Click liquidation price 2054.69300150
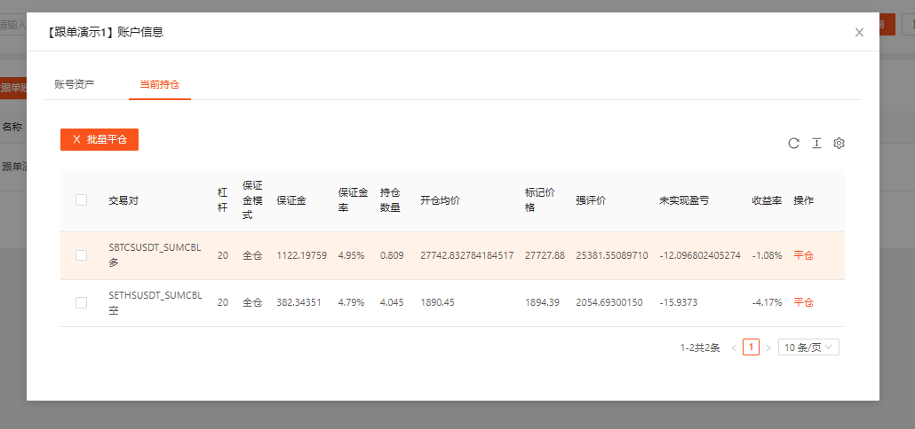The image size is (915, 429). coord(609,302)
